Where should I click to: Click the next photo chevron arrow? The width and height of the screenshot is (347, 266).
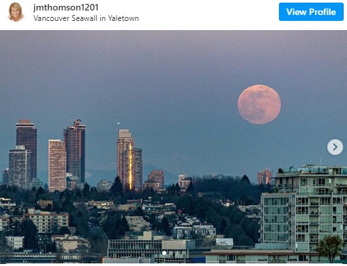point(335,147)
